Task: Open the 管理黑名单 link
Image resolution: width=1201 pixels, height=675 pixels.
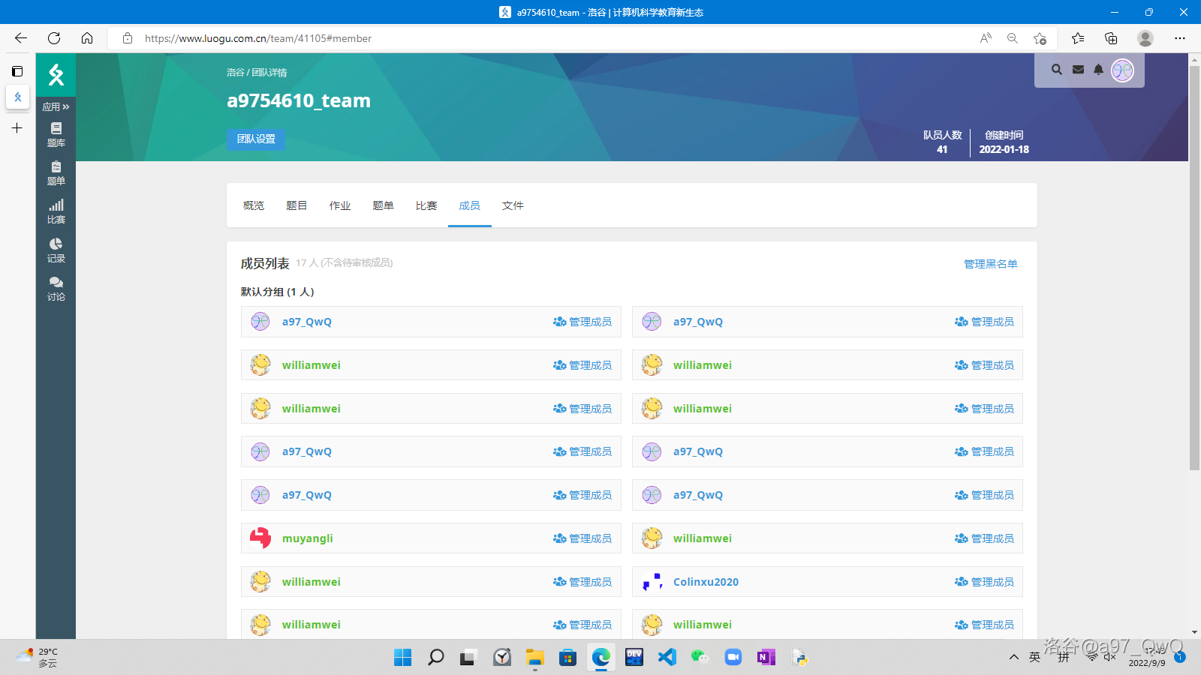Action: click(991, 264)
